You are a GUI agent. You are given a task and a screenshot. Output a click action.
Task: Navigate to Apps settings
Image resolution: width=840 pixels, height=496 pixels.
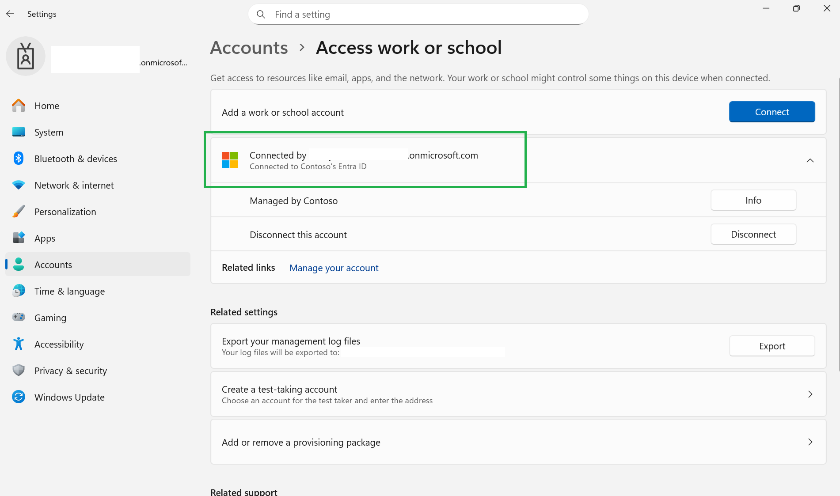[98, 238]
